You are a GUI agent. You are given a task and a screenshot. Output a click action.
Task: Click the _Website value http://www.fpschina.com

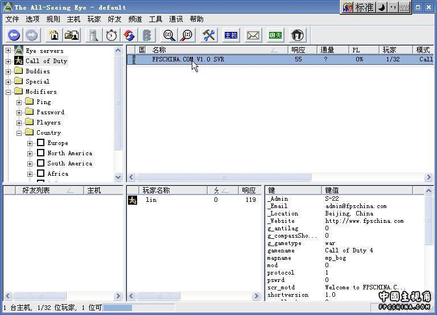coord(364,221)
